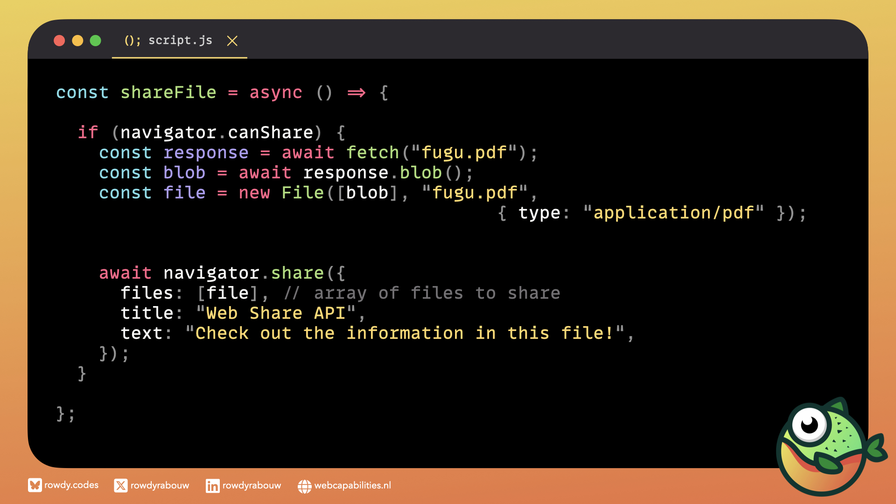Click the "application/pdf" string in code

673,213
